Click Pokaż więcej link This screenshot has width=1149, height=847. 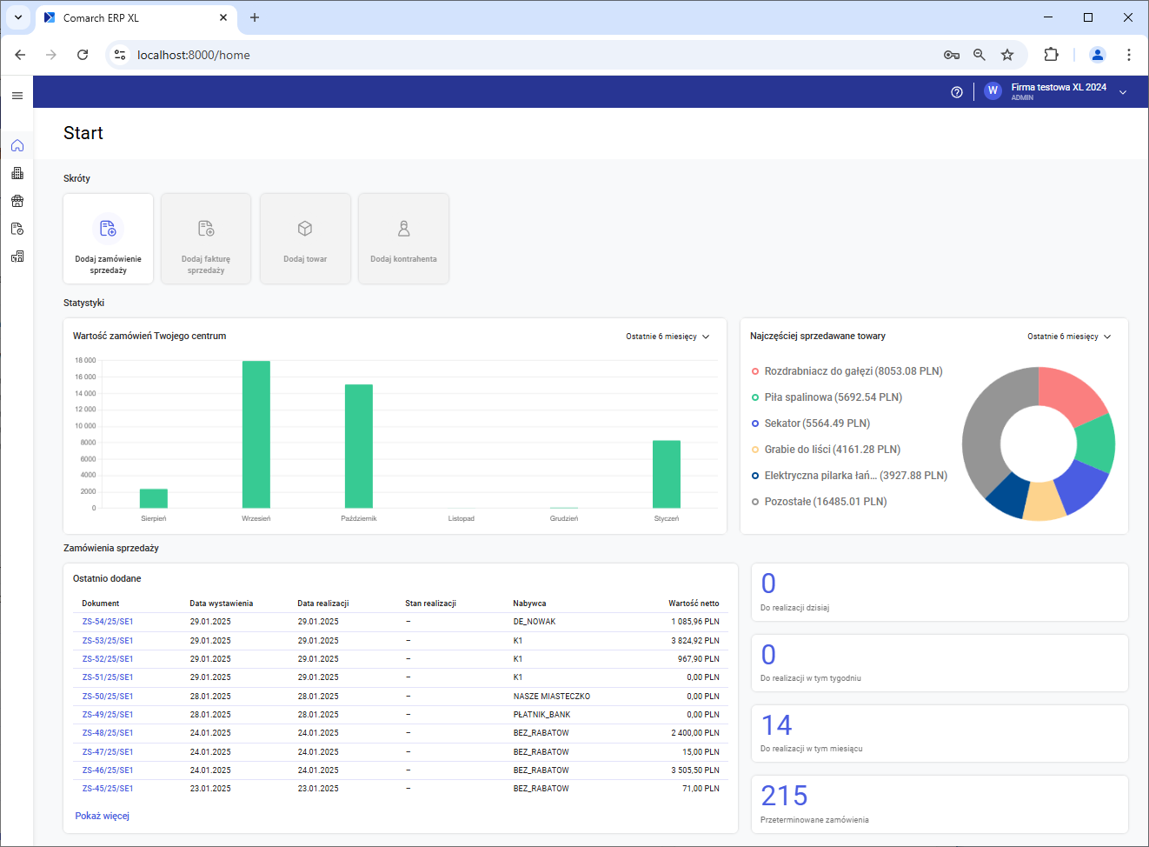(103, 816)
